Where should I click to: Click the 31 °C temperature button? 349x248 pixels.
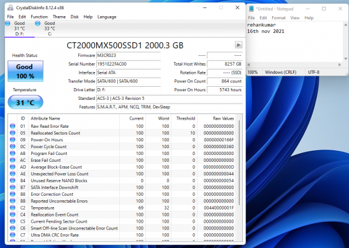click(x=25, y=102)
